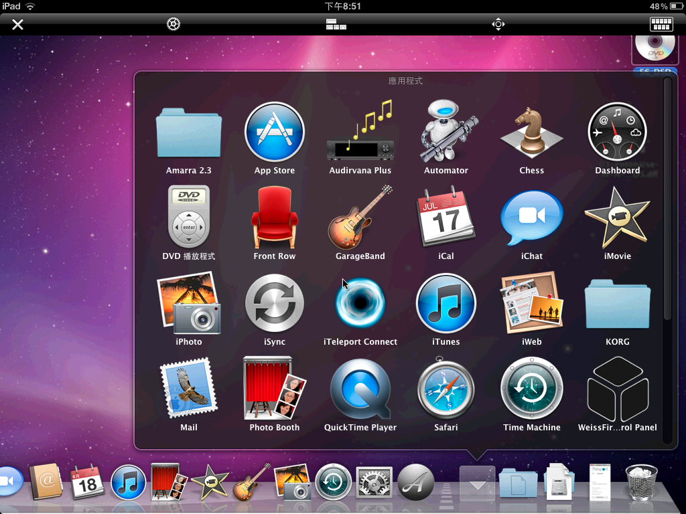The image size is (686, 514).
Task: Click Photo Booth in the Dock
Action: [168, 482]
